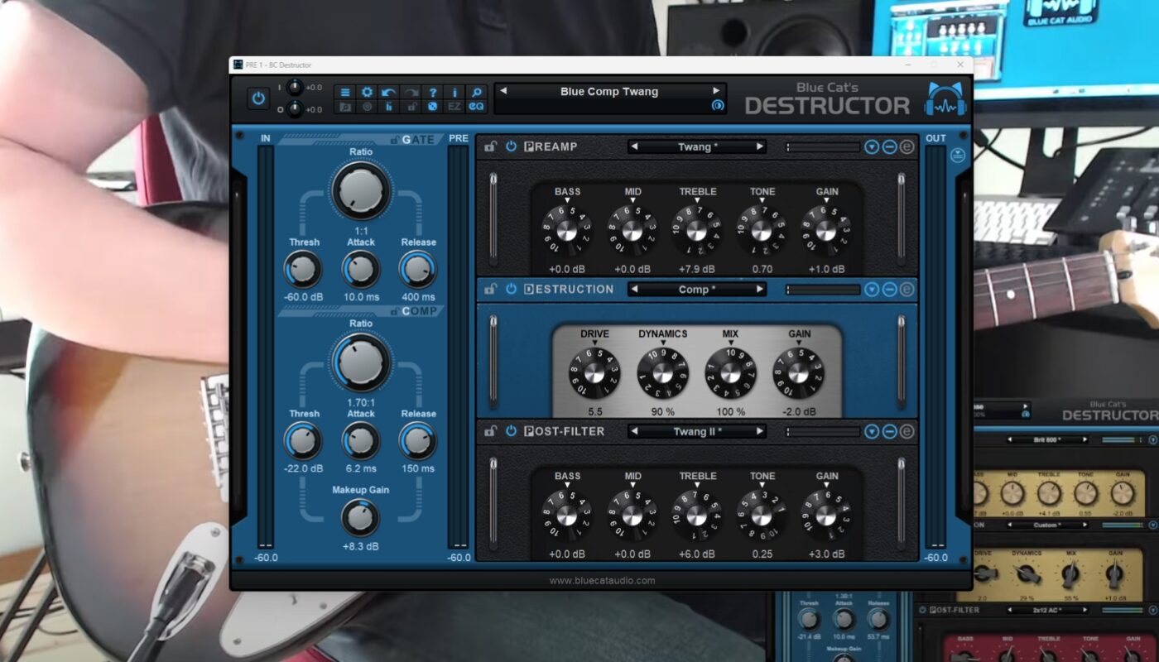
Task: Click the 'e' edit icon on Post-Filter header
Action: [907, 432]
